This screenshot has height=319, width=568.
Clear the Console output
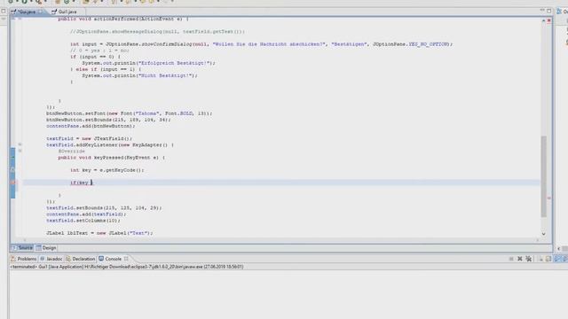[x=540, y=259]
